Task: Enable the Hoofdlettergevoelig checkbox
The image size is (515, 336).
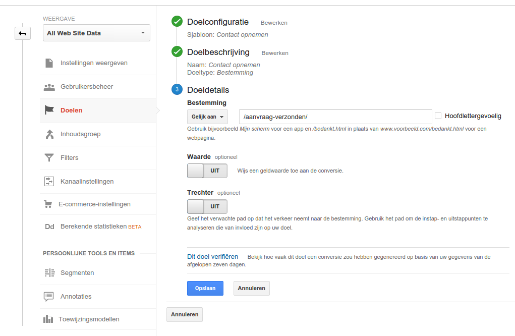Action: click(438, 116)
